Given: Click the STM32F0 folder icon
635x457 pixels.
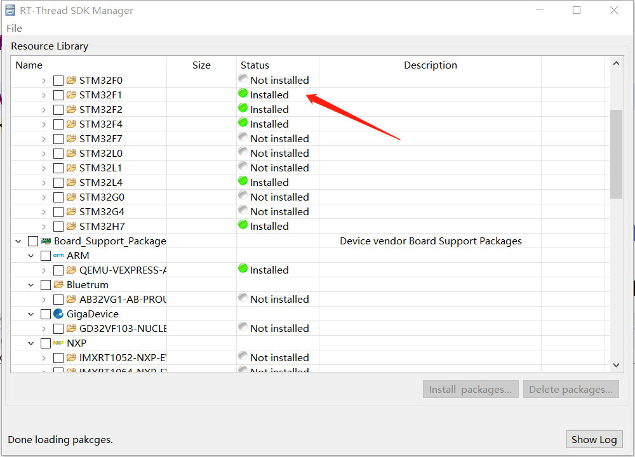Looking at the screenshot, I should click(71, 80).
